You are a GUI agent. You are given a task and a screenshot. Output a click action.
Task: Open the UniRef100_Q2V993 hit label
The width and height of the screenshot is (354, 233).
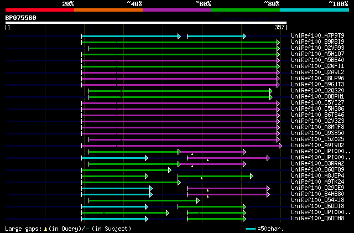[317, 48]
